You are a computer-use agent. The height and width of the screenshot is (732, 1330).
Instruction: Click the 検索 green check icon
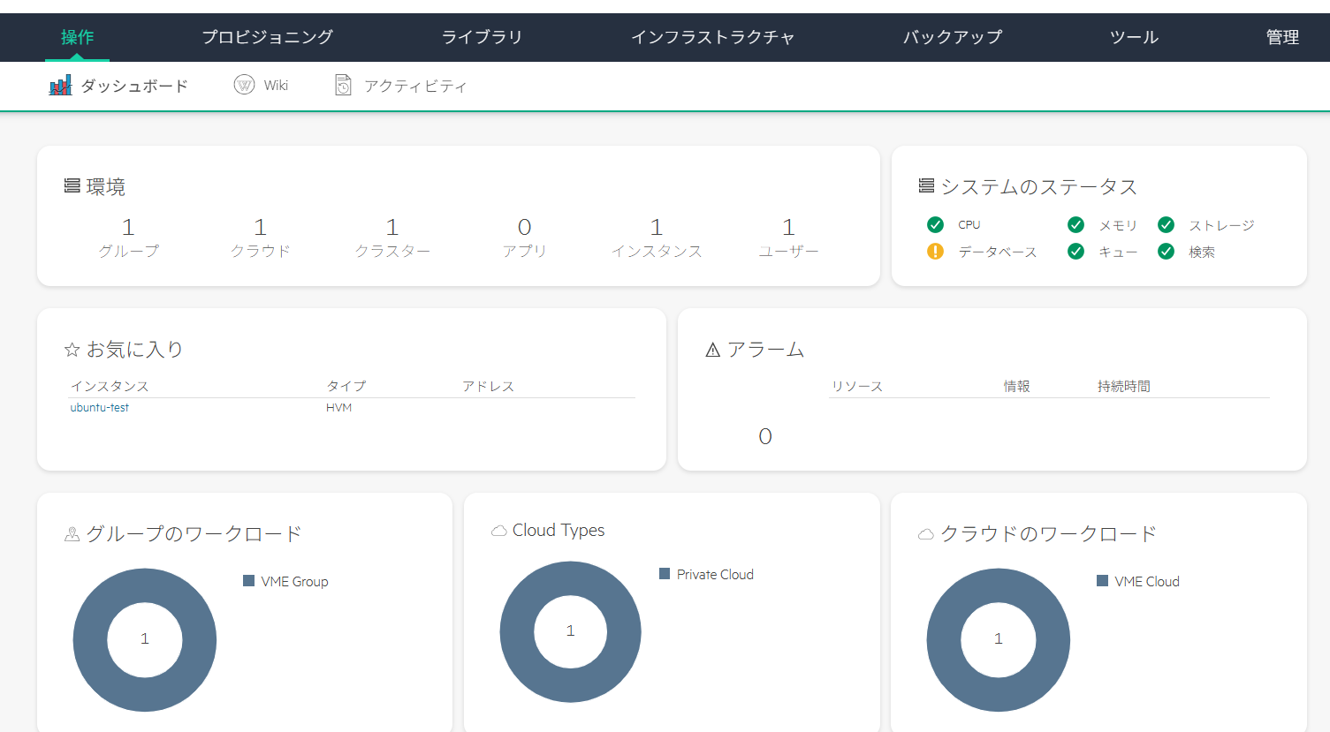pyautogui.click(x=1166, y=252)
